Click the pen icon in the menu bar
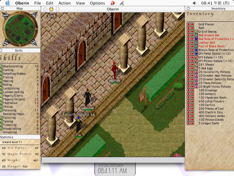The height and width of the screenshot is (176, 234). (122, 3)
